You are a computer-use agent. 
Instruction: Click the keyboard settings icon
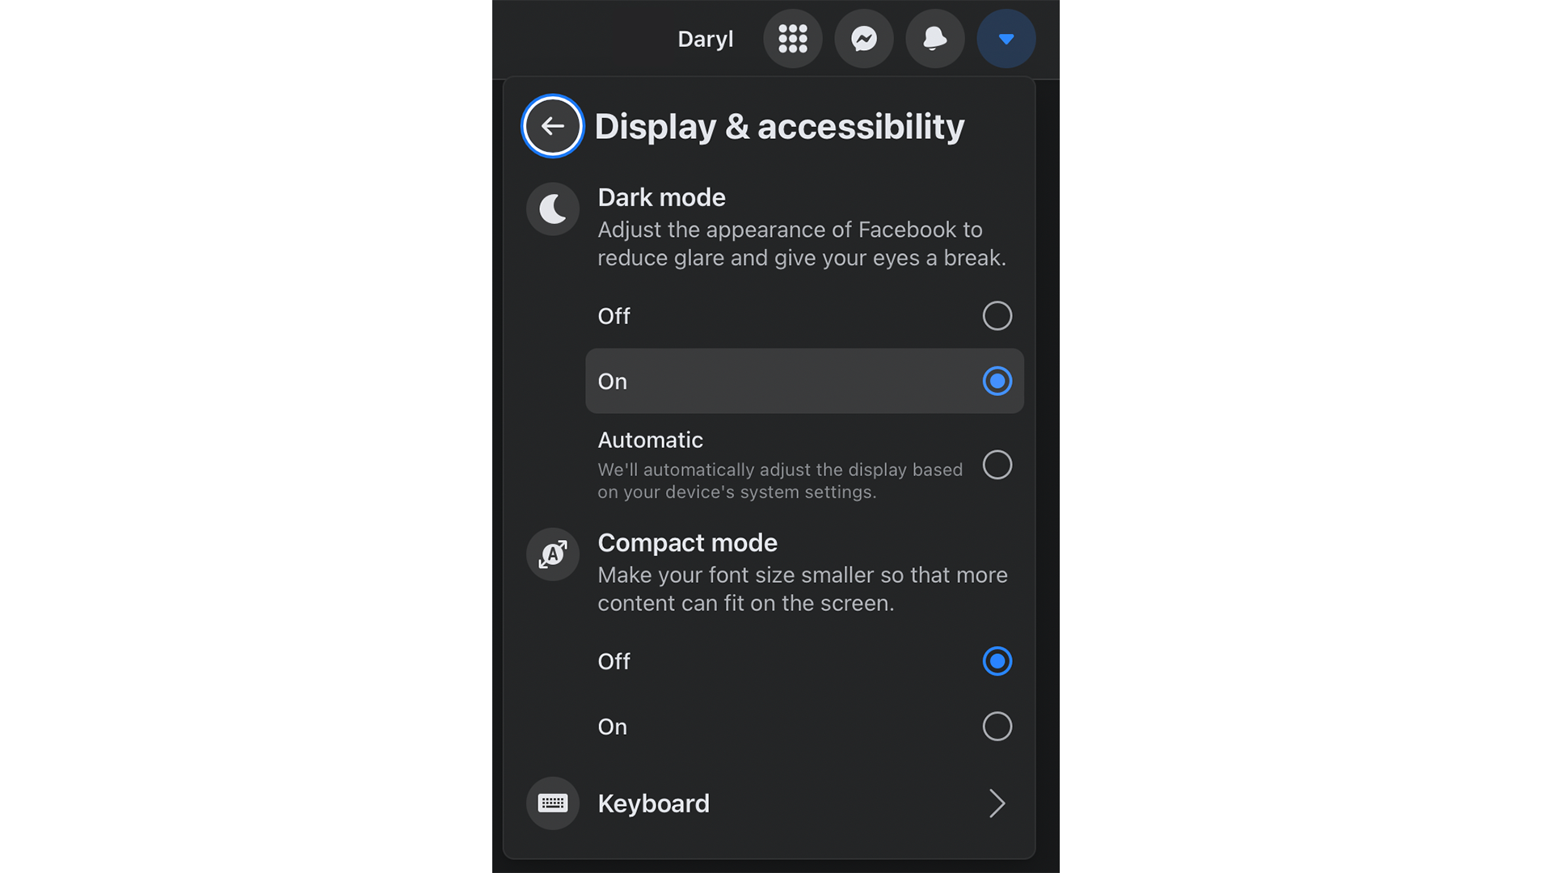[552, 803]
